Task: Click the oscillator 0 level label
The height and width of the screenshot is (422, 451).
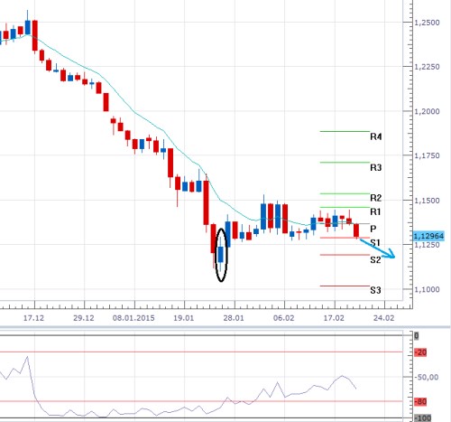Action: [x=417, y=335]
